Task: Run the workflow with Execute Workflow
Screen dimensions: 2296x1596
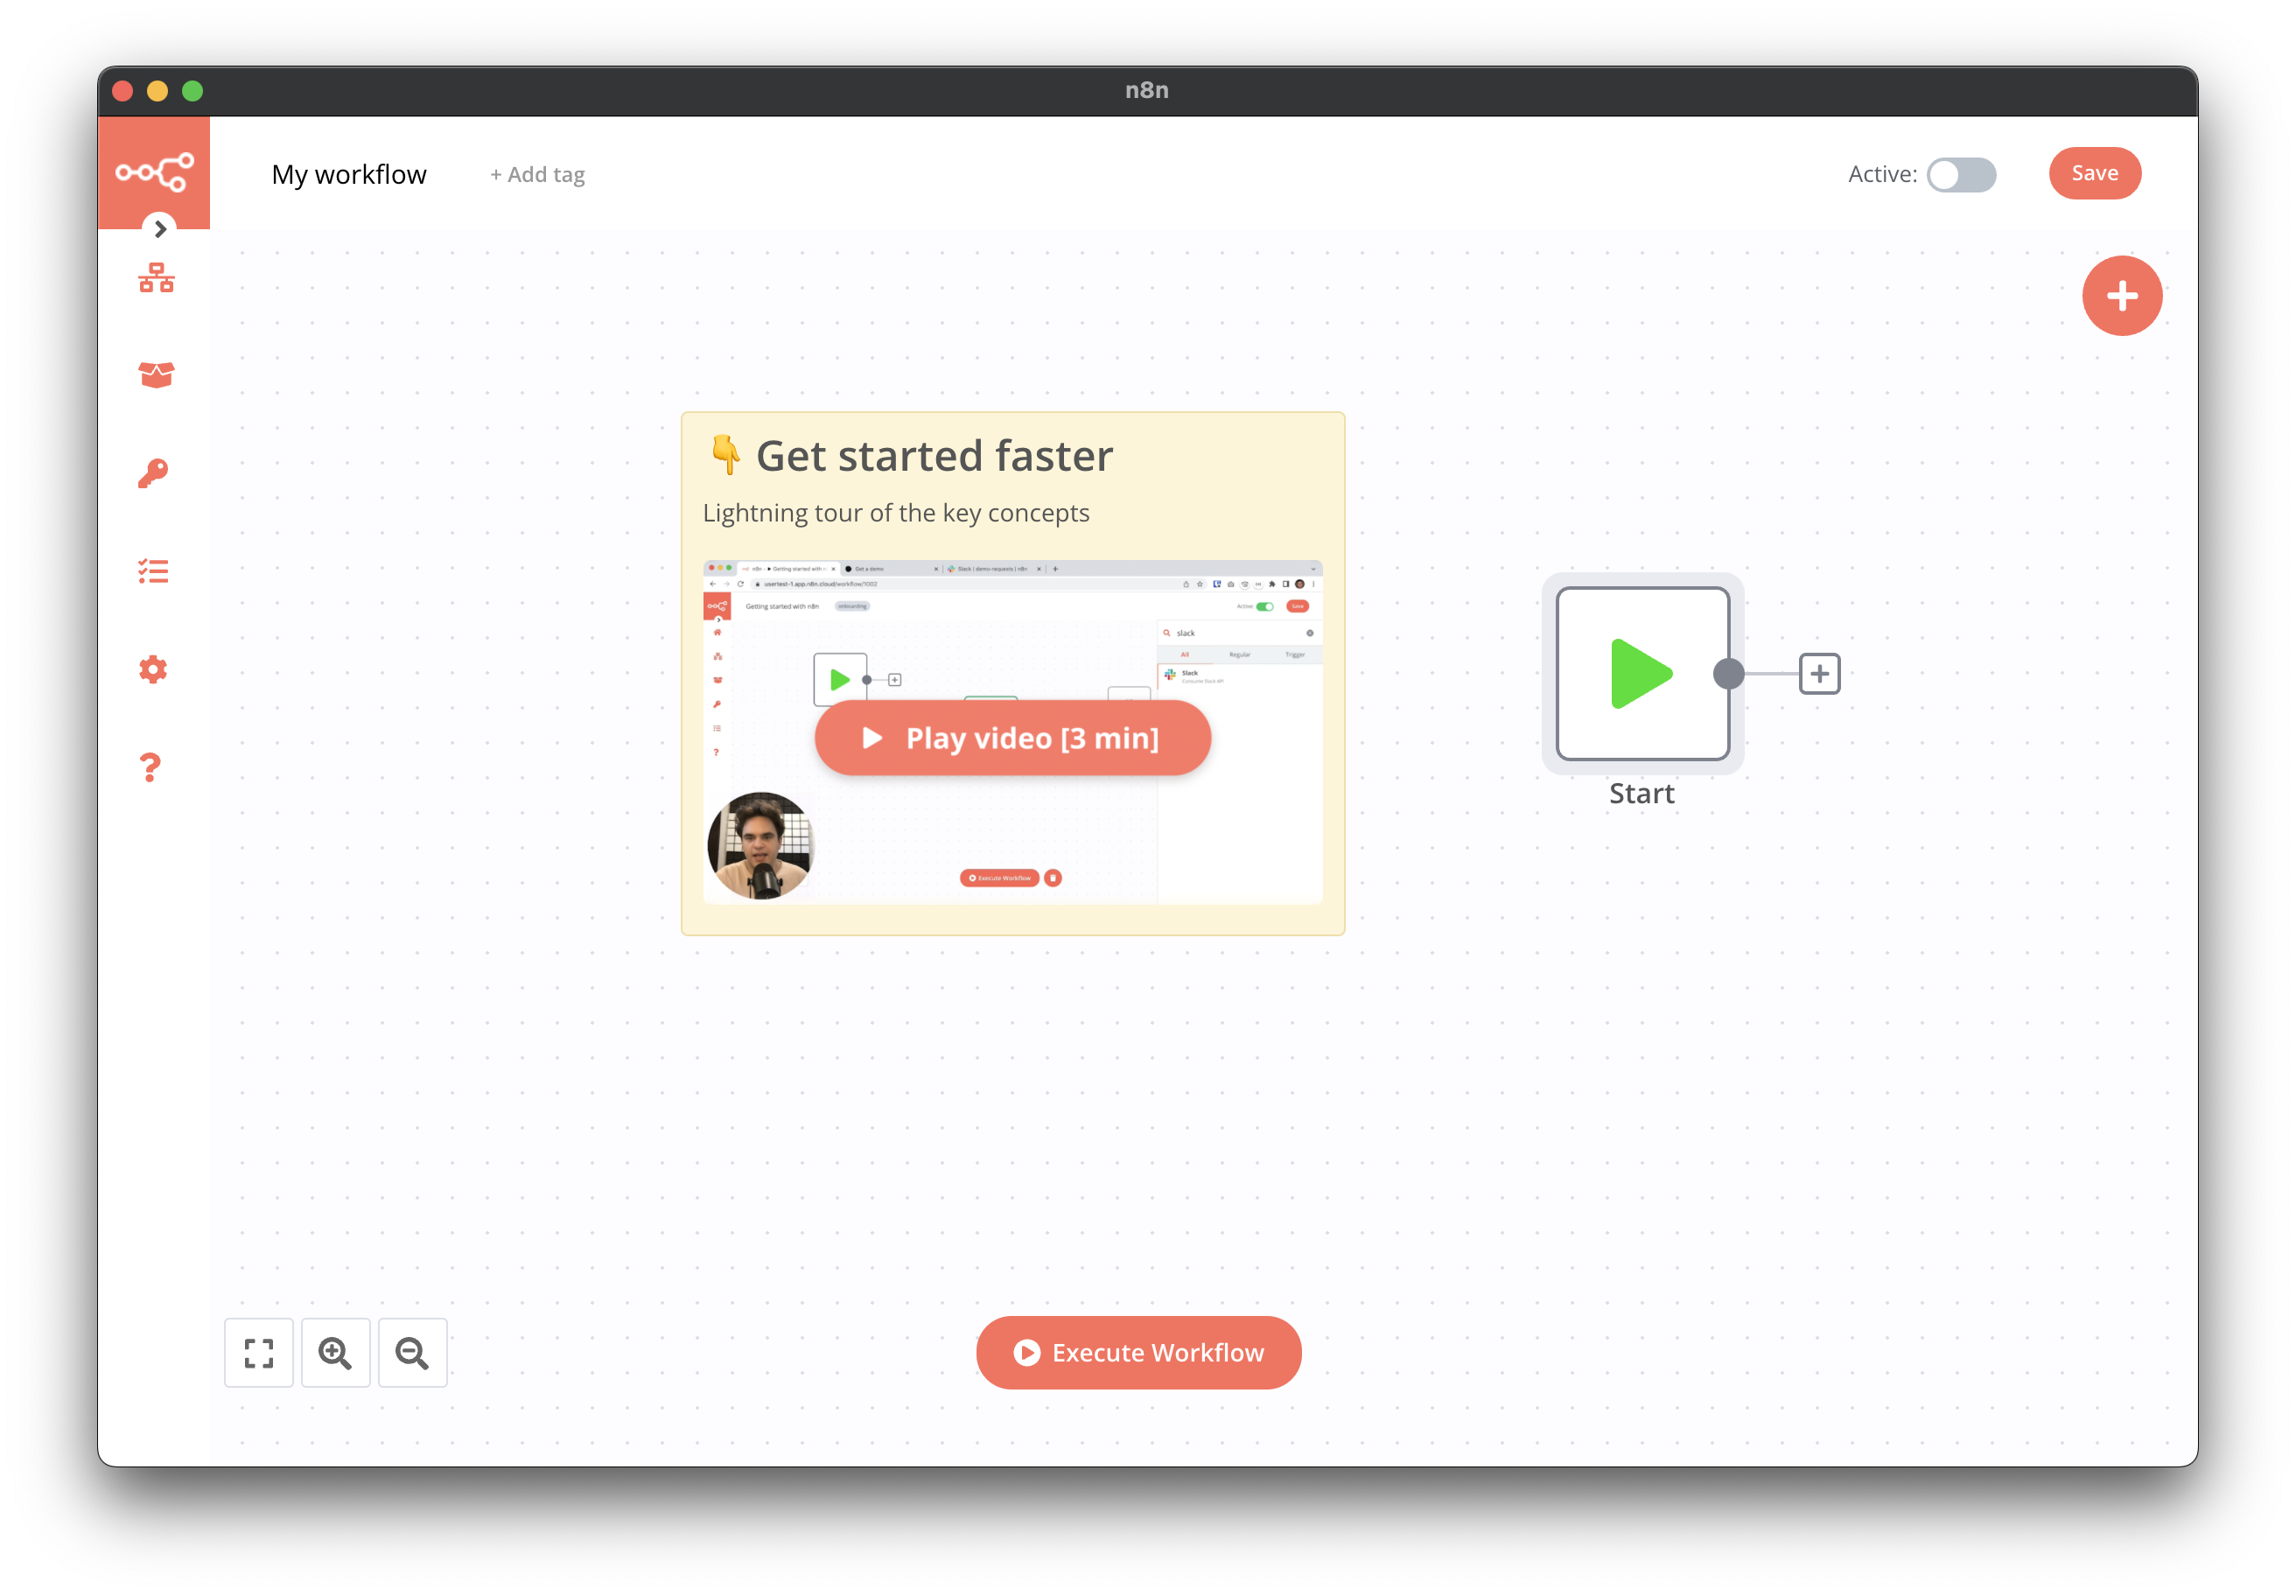Action: pos(1139,1353)
